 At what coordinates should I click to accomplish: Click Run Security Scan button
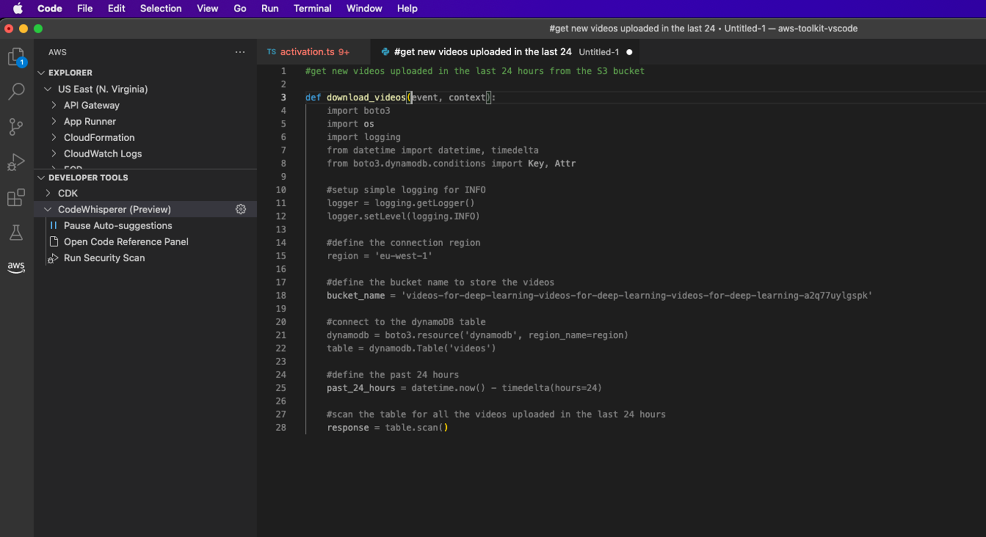tap(104, 257)
